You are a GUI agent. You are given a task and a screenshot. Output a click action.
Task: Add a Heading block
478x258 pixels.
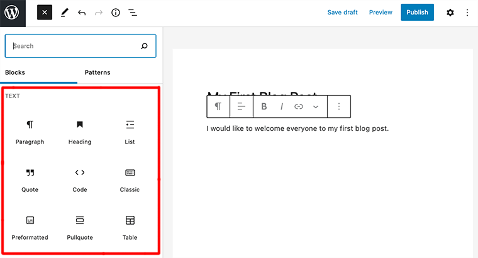click(80, 132)
